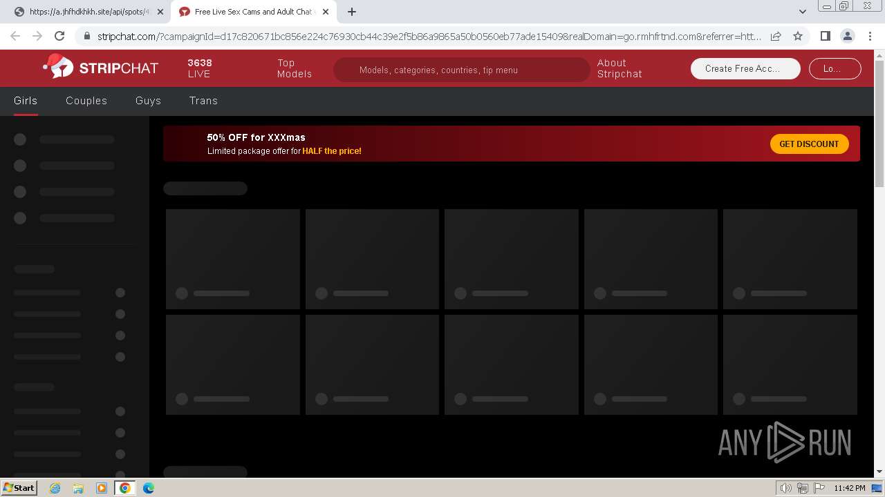The height and width of the screenshot is (497, 885).
Task: Launch Microsoft Edge from taskbar
Action: click(x=149, y=488)
